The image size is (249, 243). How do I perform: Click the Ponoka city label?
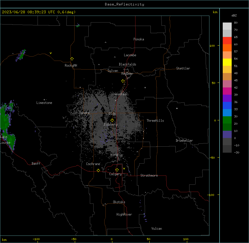[x=139, y=39]
